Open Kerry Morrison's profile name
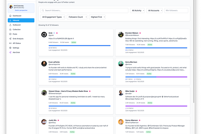This screenshot has width=201, height=134. click(131, 62)
